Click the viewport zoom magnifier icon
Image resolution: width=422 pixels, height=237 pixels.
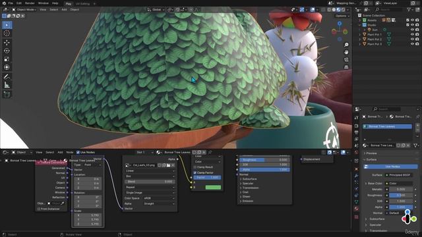coord(346,45)
